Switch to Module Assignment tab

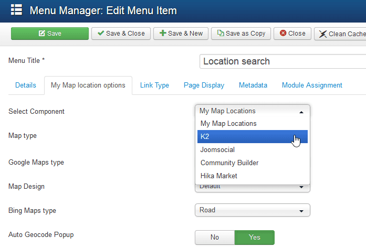(x=312, y=85)
